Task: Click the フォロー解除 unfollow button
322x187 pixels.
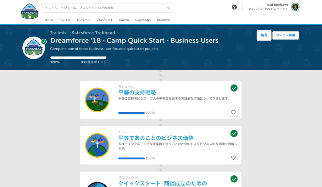Action: pos(286,35)
